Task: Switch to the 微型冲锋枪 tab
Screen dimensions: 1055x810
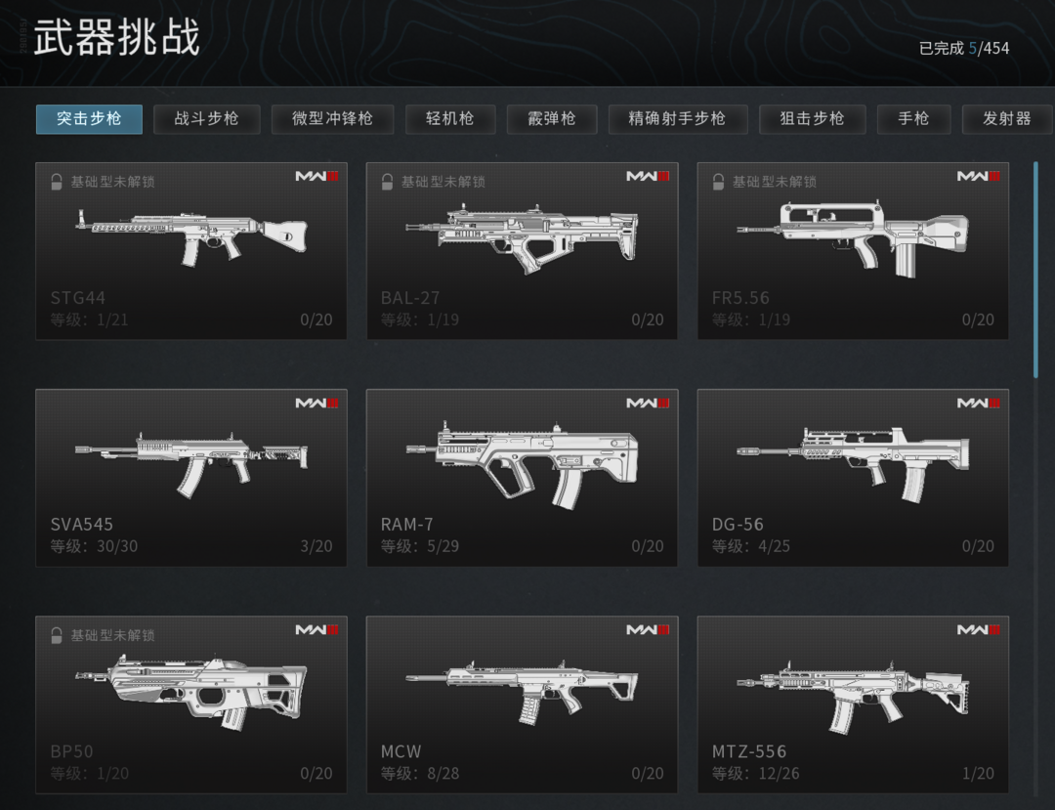Action: click(332, 119)
